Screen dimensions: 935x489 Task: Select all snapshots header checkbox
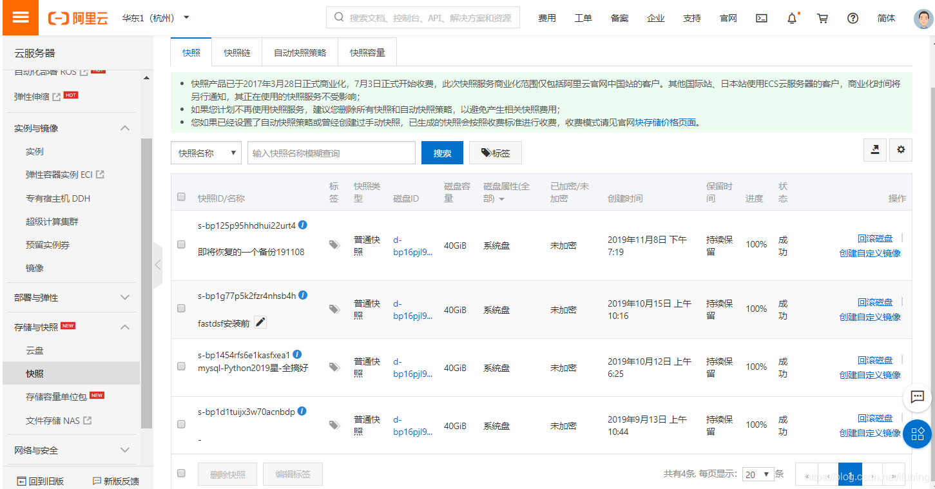pos(181,197)
